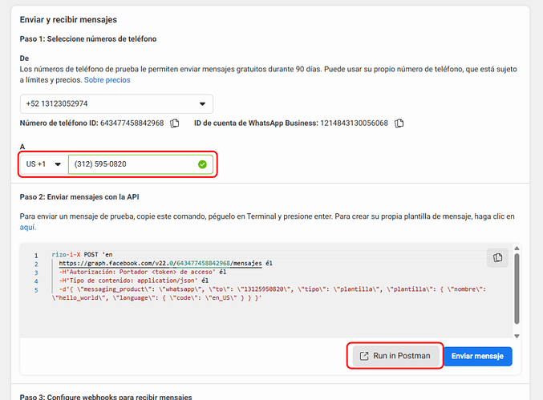The height and width of the screenshot is (400, 543).
Task: Click the code block scroll up arrow
Action: point(517,250)
